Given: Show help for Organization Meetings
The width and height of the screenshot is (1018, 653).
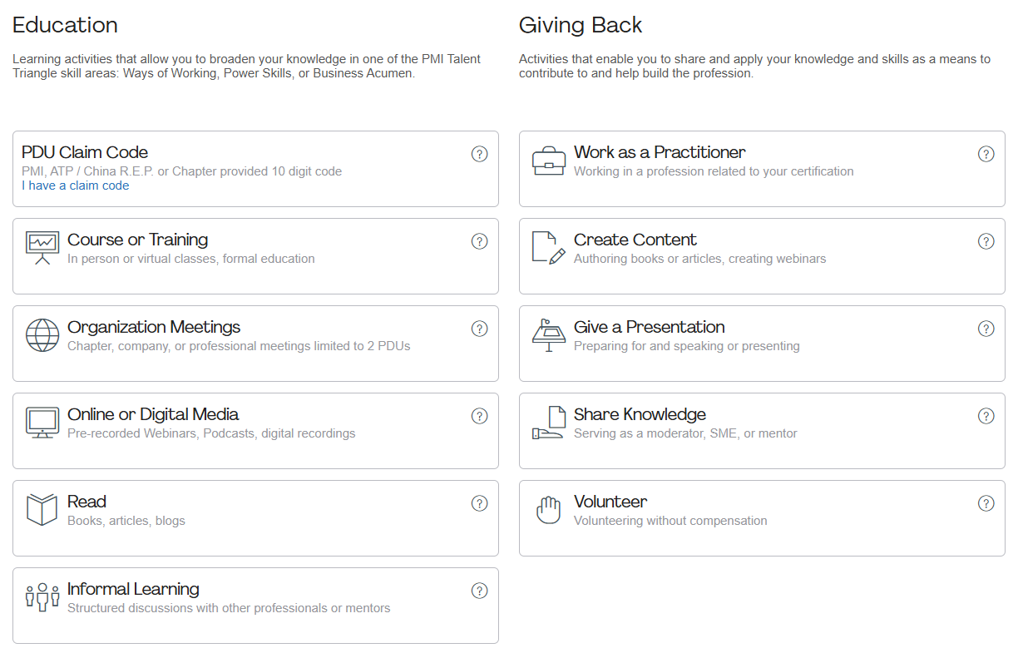Looking at the screenshot, I should click(480, 329).
